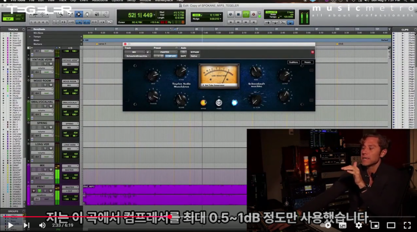Toggle YouTube subtitles button
This screenshot has width=417, height=232.
pyautogui.click(x=343, y=226)
